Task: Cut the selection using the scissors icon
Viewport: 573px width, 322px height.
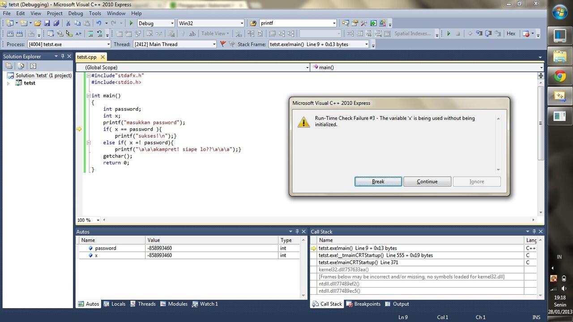Action: pyautogui.click(x=68, y=23)
